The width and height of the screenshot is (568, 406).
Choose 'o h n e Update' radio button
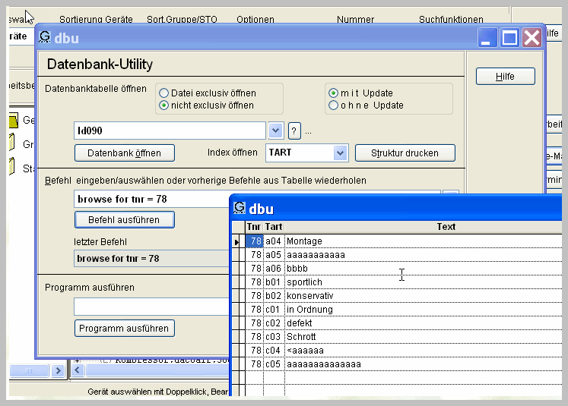click(x=334, y=105)
